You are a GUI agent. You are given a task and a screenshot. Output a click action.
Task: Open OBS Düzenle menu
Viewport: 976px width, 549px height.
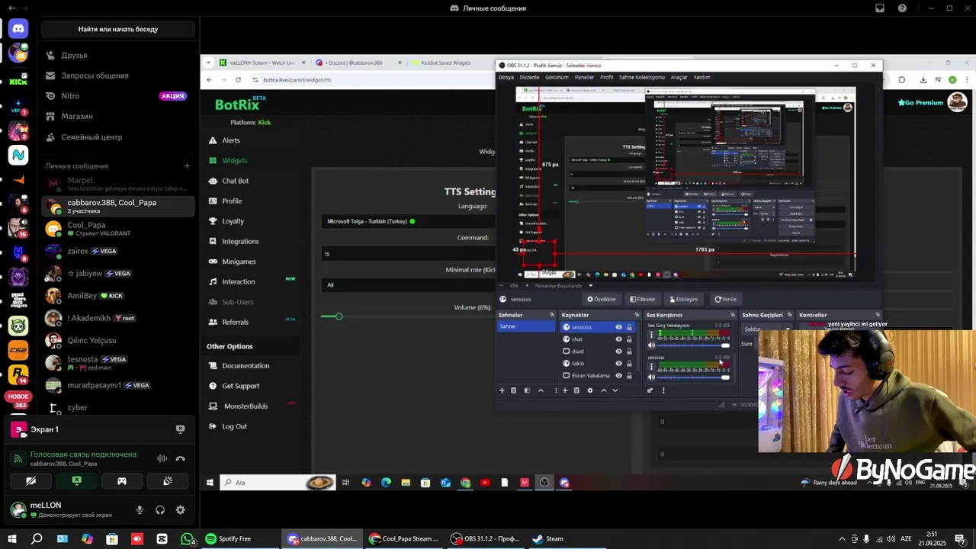point(529,77)
